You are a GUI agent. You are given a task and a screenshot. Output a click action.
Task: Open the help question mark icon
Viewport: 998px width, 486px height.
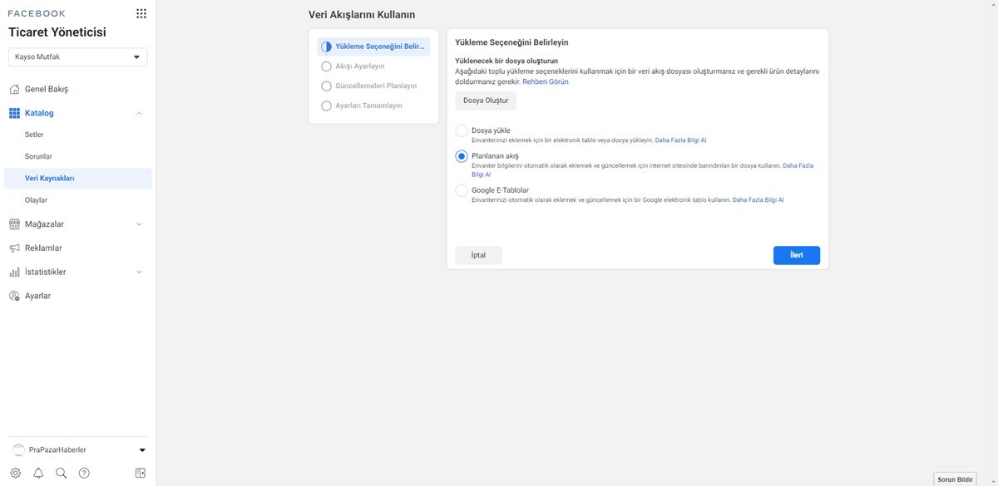84,473
